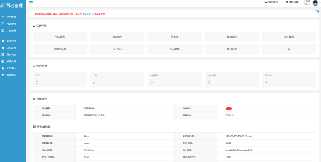
Task: Click the SEO设置 paper-plane icon
Action: [3, 48]
